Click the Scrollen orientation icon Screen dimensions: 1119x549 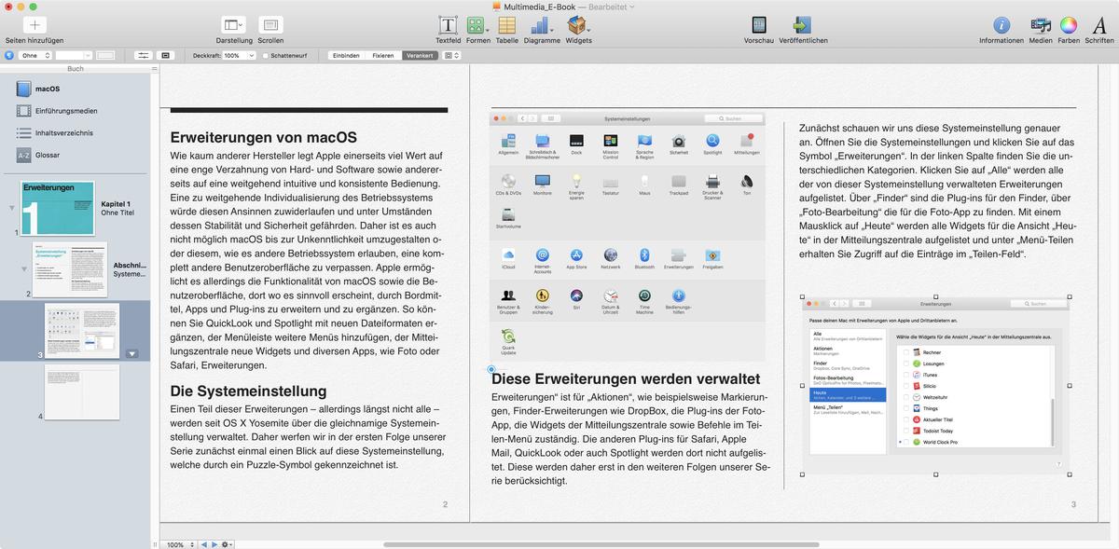(x=270, y=25)
